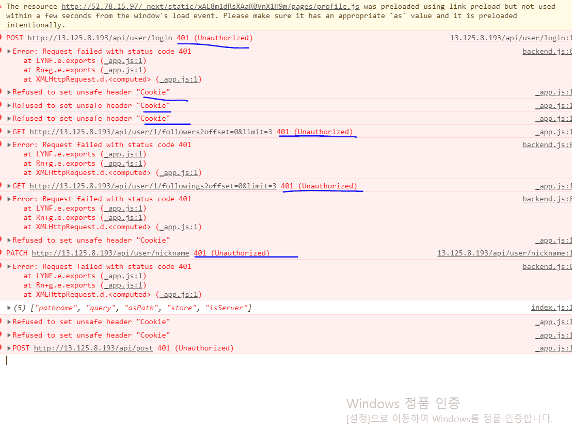Select 401 (Unauthorized) text in POST api/post row
Screen dimensions: 572x432
[196, 348]
